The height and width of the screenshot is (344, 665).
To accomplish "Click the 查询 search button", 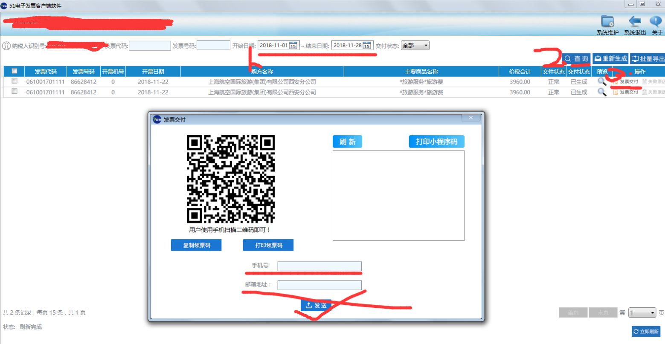I will pos(576,59).
